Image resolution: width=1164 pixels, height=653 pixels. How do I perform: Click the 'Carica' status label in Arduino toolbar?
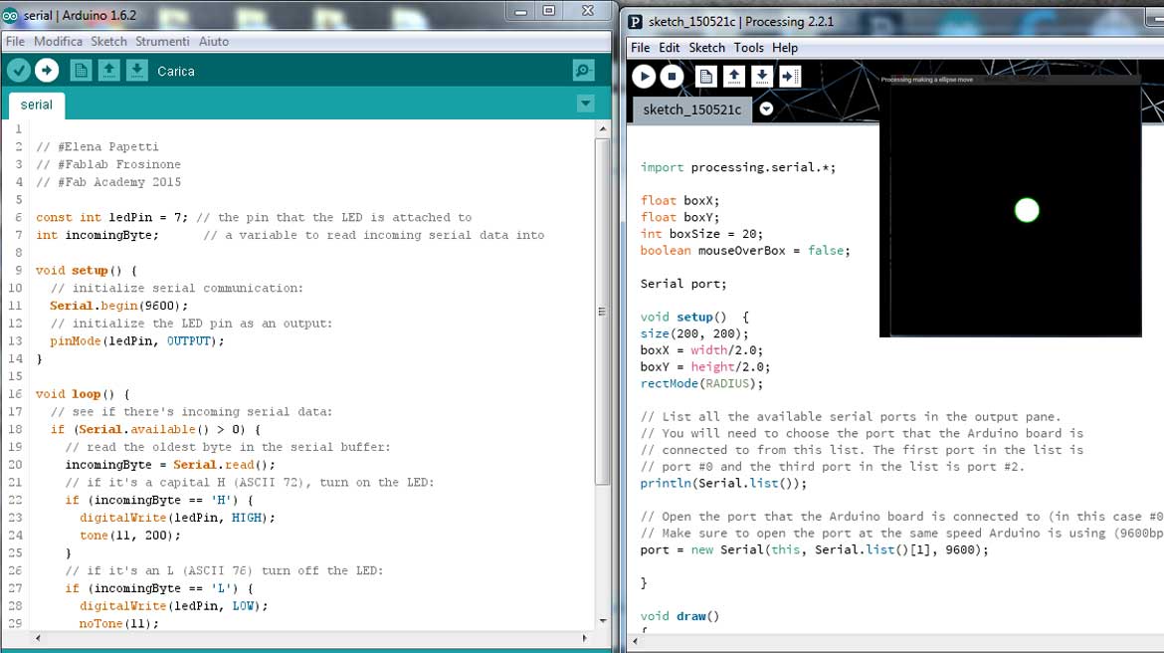coord(176,72)
